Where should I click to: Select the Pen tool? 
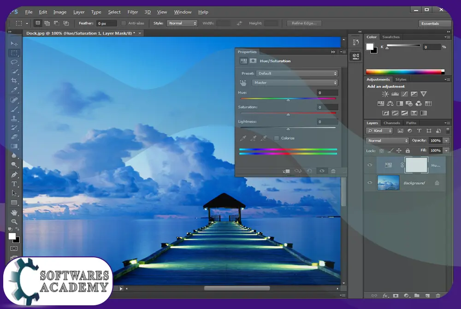14,175
